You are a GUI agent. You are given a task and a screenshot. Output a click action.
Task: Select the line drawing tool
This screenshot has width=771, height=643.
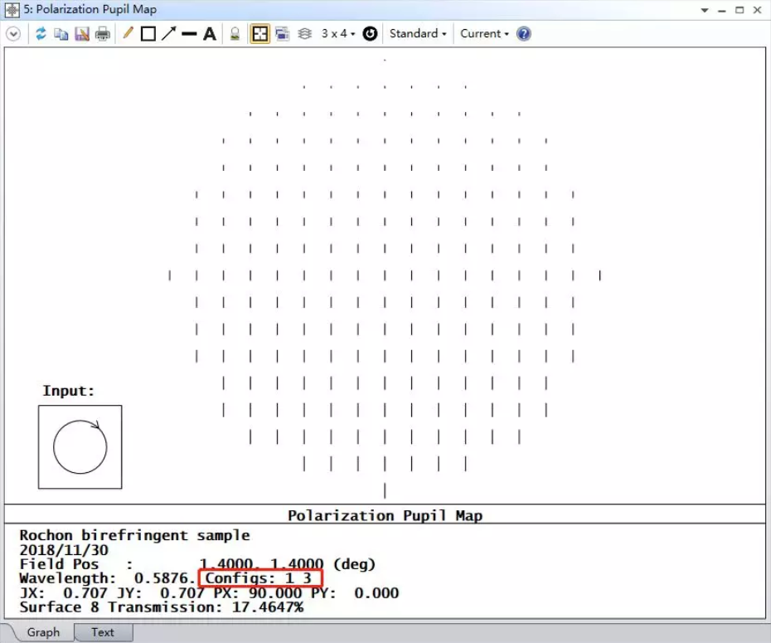(x=189, y=34)
